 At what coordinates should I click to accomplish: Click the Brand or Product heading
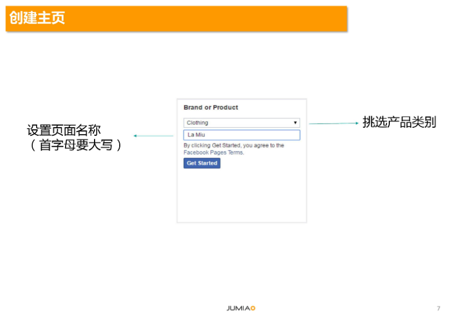[x=212, y=108]
